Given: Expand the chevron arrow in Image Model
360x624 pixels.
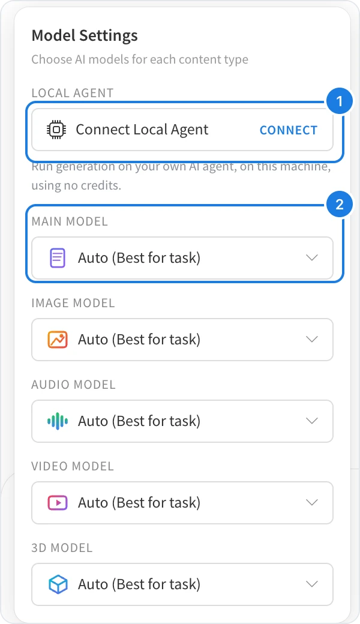Looking at the screenshot, I should (x=312, y=340).
